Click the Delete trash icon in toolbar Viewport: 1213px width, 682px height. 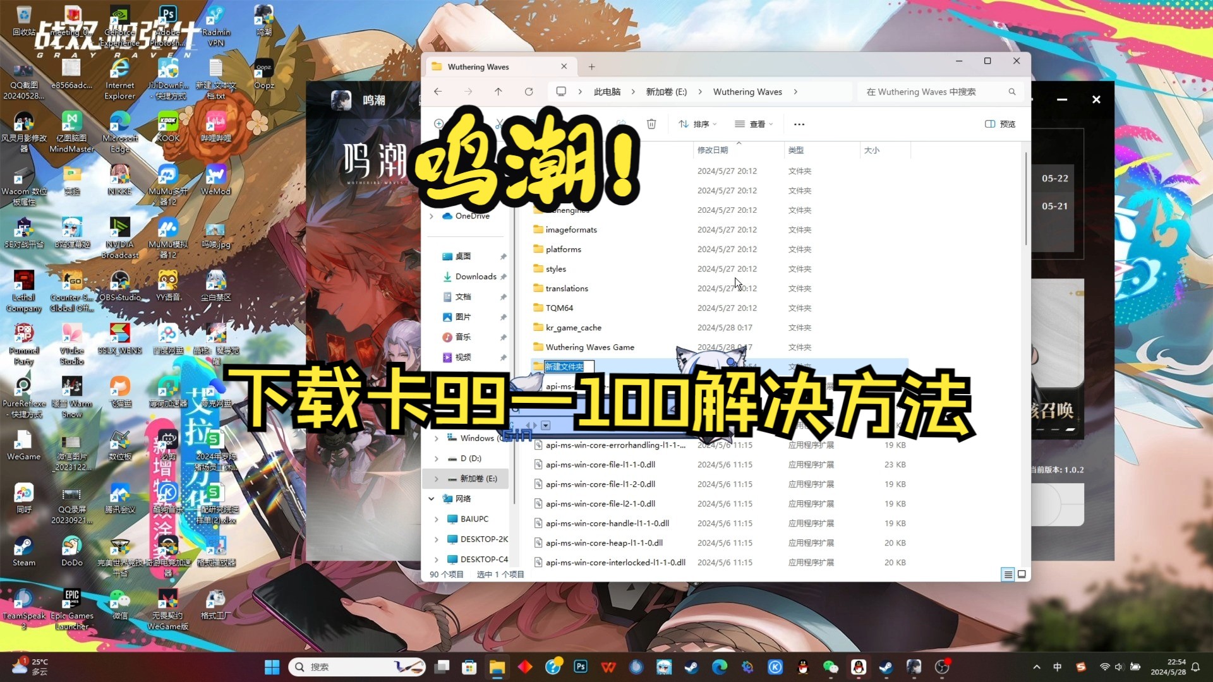point(651,124)
